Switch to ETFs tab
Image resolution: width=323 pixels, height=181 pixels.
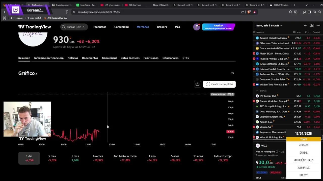pos(185,58)
